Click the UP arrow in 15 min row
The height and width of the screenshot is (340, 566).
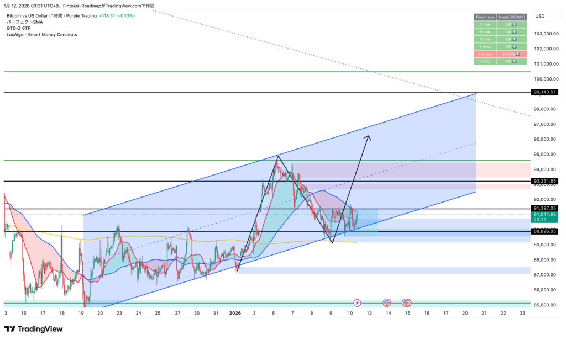click(516, 40)
